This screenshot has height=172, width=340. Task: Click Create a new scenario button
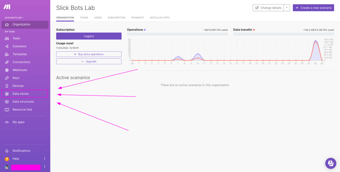pos(313,8)
